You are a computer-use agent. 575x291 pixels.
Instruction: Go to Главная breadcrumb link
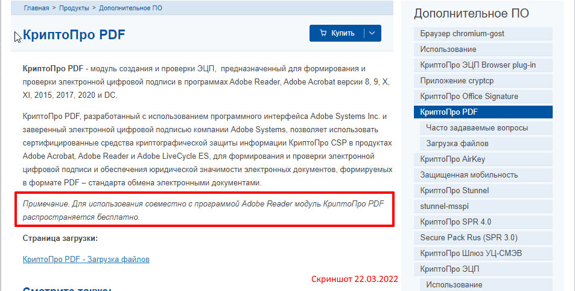click(x=36, y=8)
